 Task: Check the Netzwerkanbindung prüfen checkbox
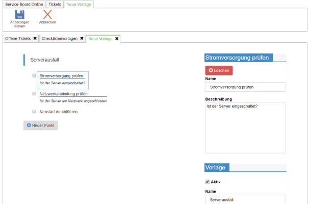tap(34, 94)
